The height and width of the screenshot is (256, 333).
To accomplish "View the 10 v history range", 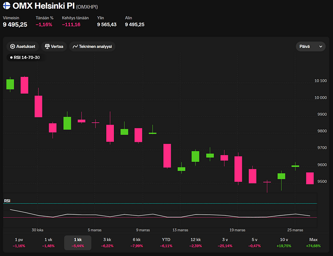I will [x=284, y=242].
